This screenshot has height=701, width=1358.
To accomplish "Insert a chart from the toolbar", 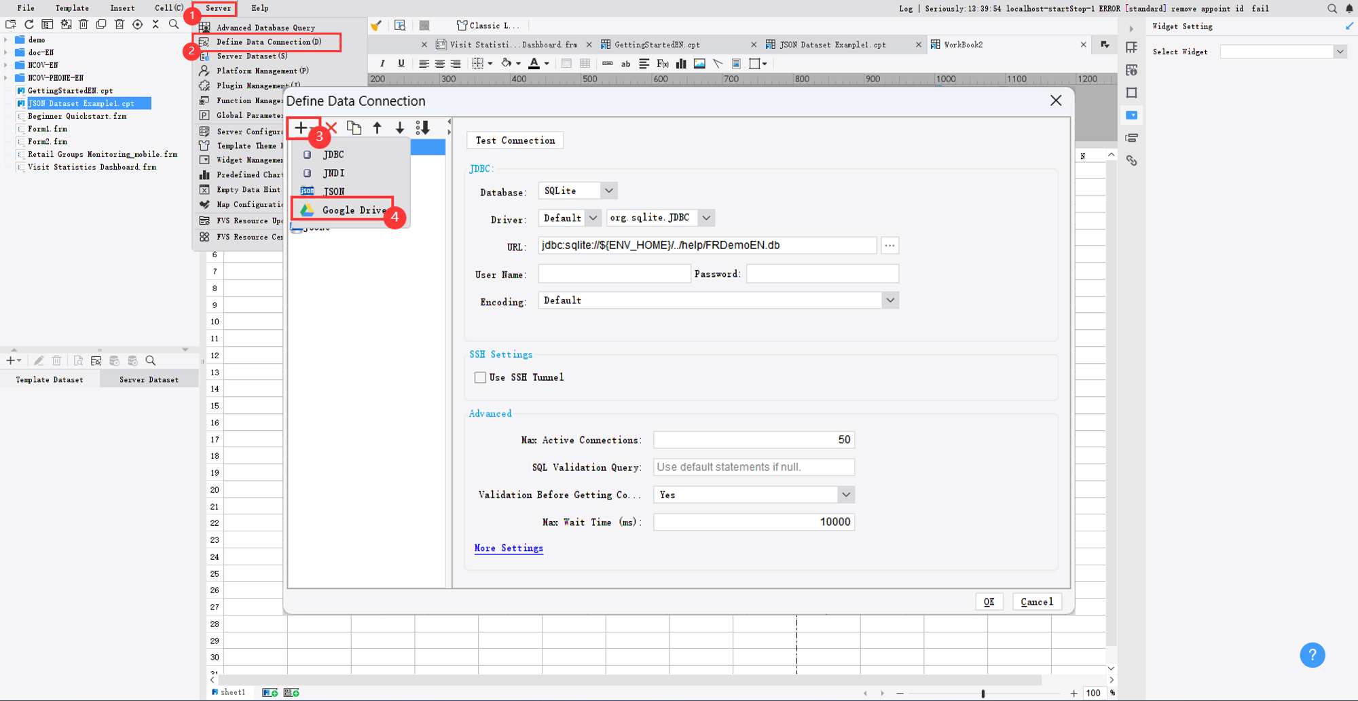I will click(x=680, y=63).
